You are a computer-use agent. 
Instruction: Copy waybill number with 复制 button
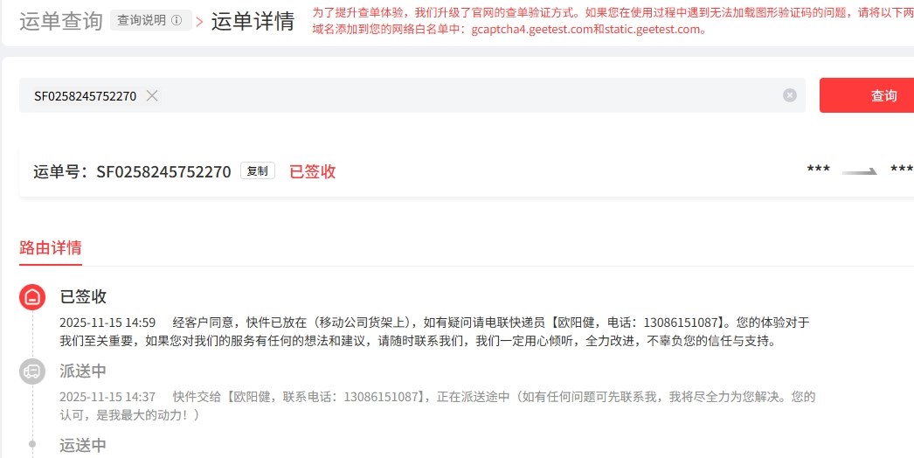258,171
